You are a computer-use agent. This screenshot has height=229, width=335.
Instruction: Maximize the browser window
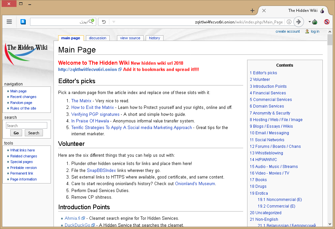click(21, 3)
